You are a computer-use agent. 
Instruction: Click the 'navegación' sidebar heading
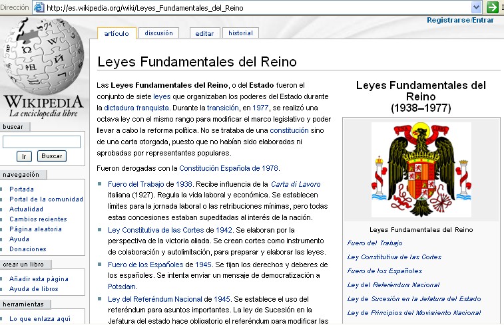coord(21,175)
